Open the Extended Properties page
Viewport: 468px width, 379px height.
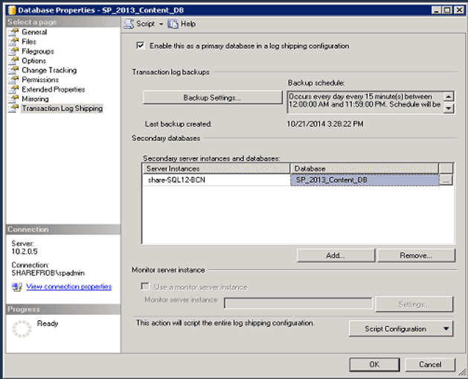pos(53,89)
